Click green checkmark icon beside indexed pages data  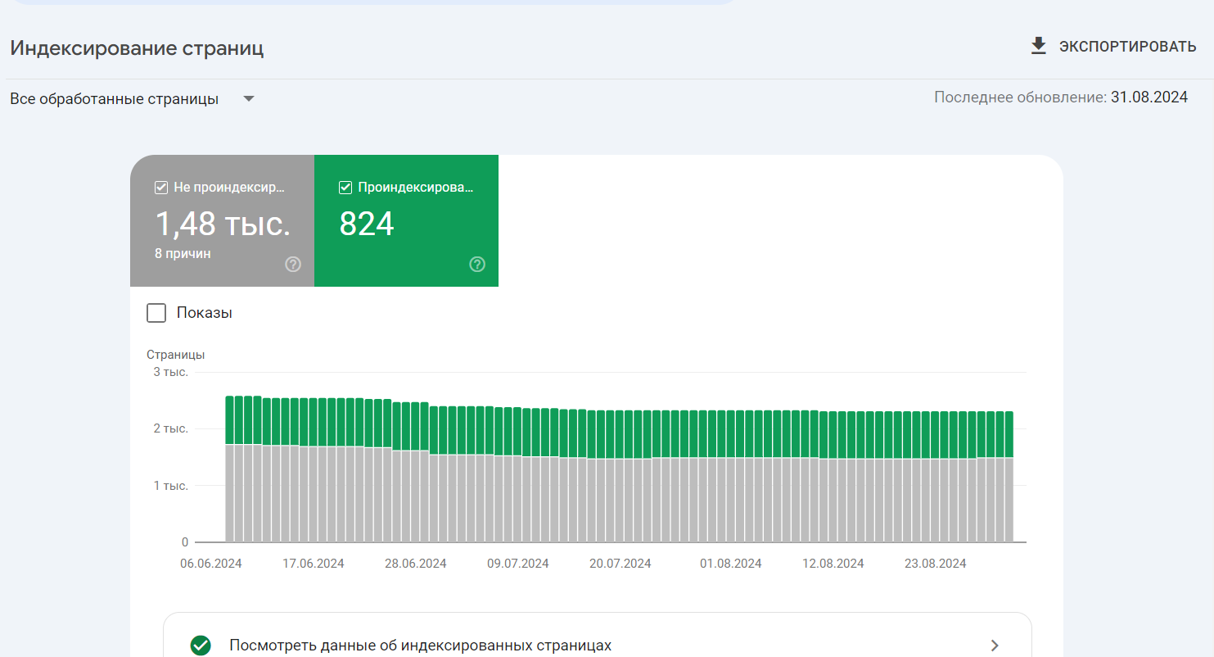click(201, 646)
